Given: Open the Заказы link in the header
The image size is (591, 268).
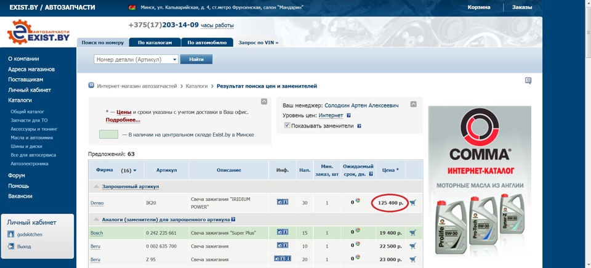Looking at the screenshot, I should (x=522, y=7).
